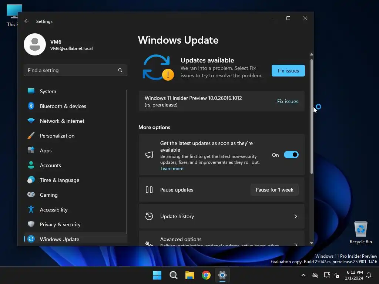Screen dimensions: 379x284
Task: Click the back arrow in Settings title bar
Action: coord(27,21)
